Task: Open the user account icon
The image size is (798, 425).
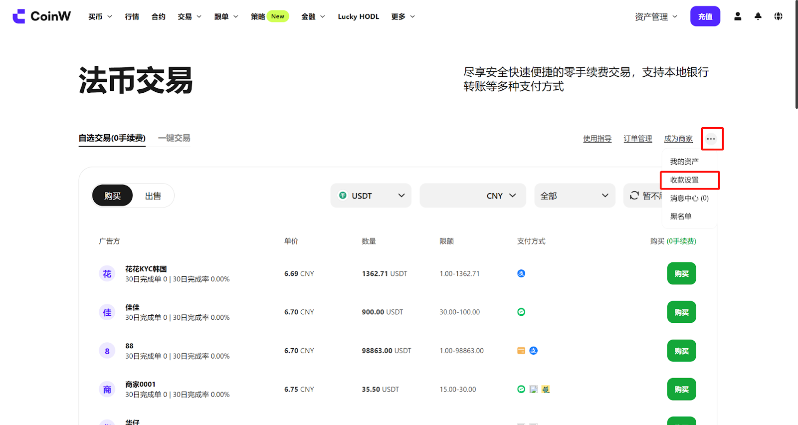Action: 738,16
